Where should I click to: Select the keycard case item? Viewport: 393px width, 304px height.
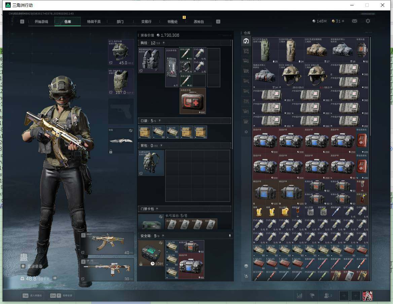pyautogui.click(x=151, y=222)
